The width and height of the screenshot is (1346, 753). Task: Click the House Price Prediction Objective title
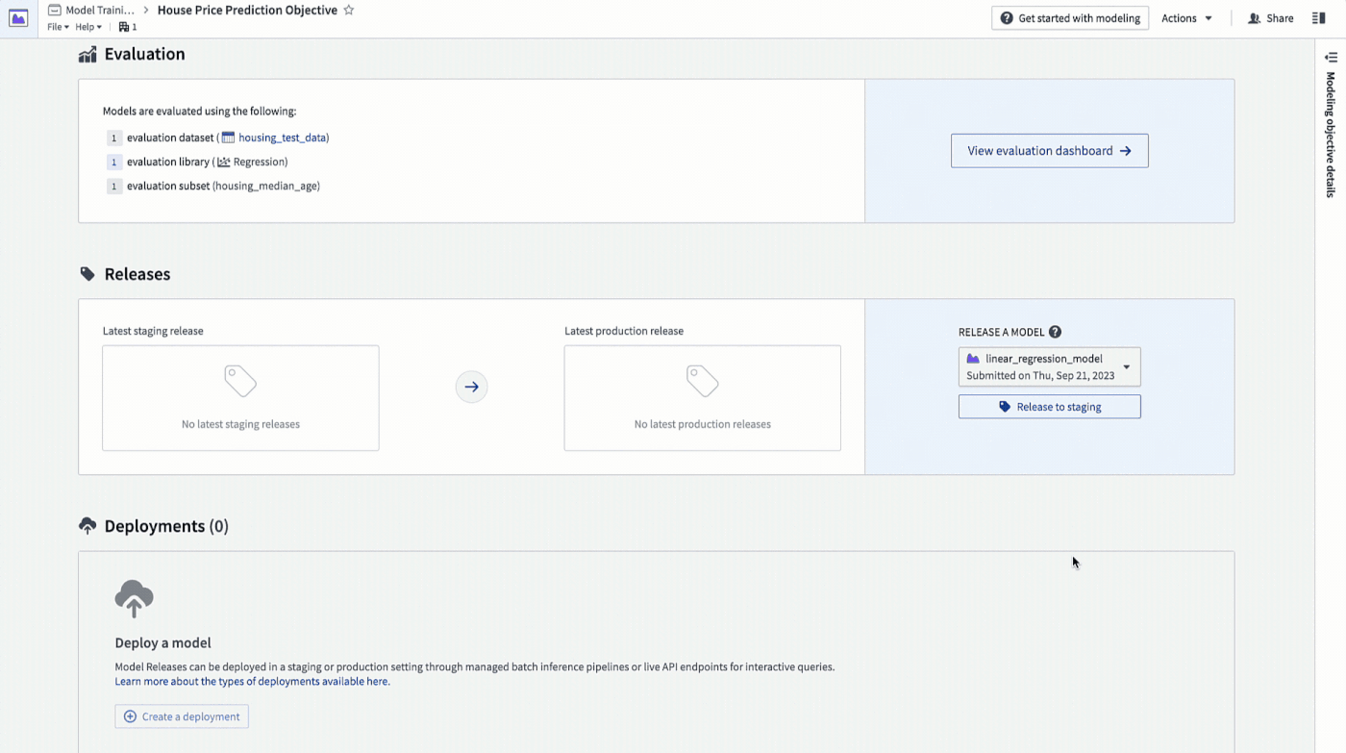247,10
